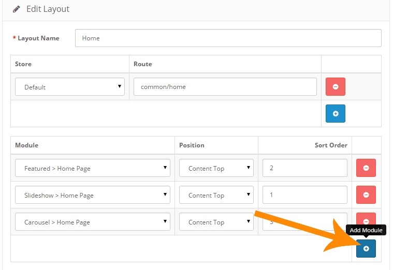Click the Position column header
This screenshot has width=393, height=270.
(x=192, y=145)
